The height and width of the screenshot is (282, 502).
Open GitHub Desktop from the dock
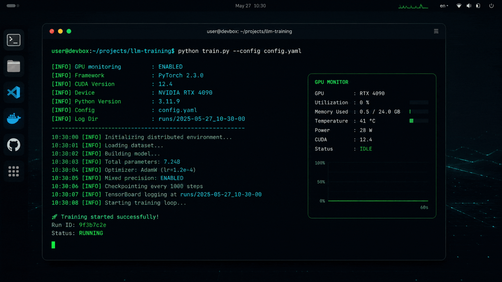click(x=14, y=145)
